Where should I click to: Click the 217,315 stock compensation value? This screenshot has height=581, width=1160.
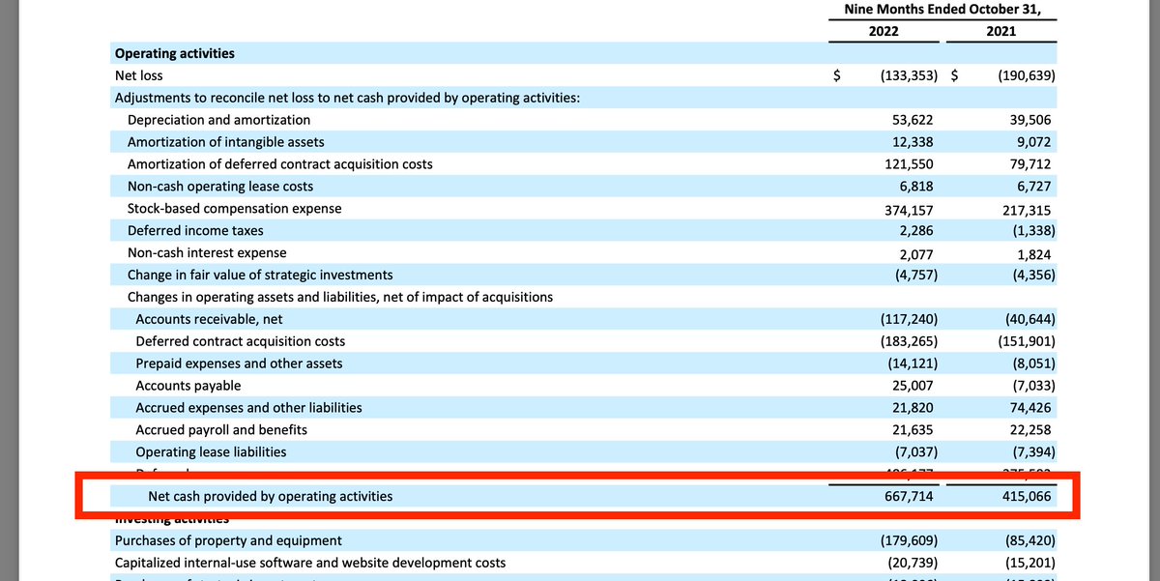[1026, 210]
